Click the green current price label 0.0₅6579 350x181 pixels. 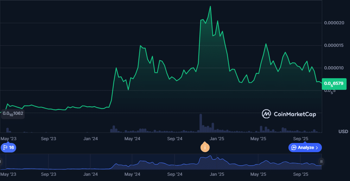tap(334, 83)
